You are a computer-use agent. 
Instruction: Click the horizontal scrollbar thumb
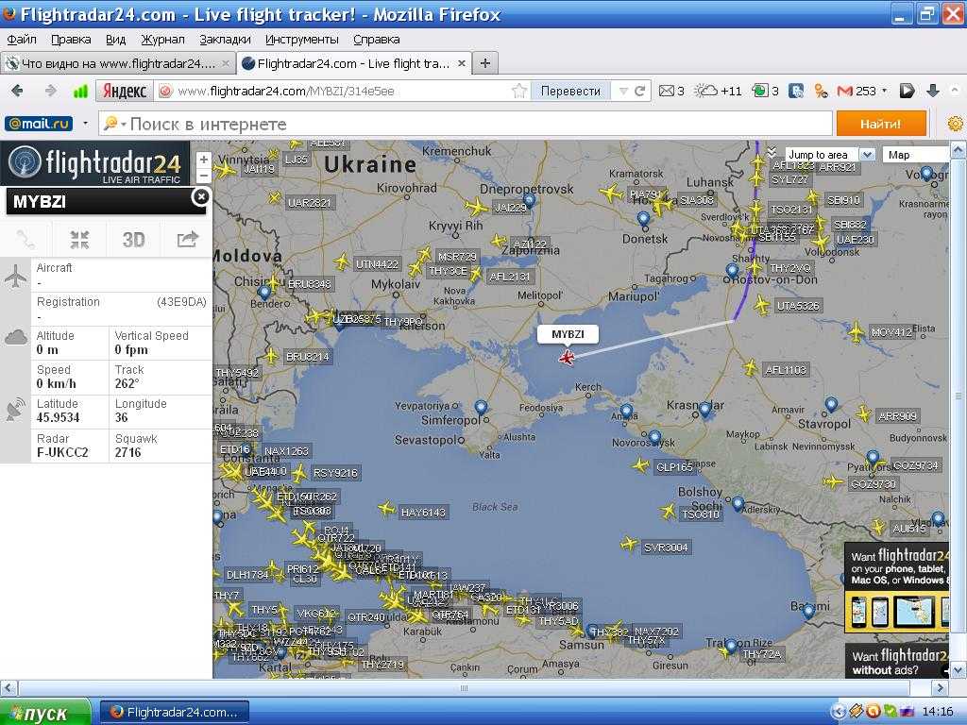point(465,688)
